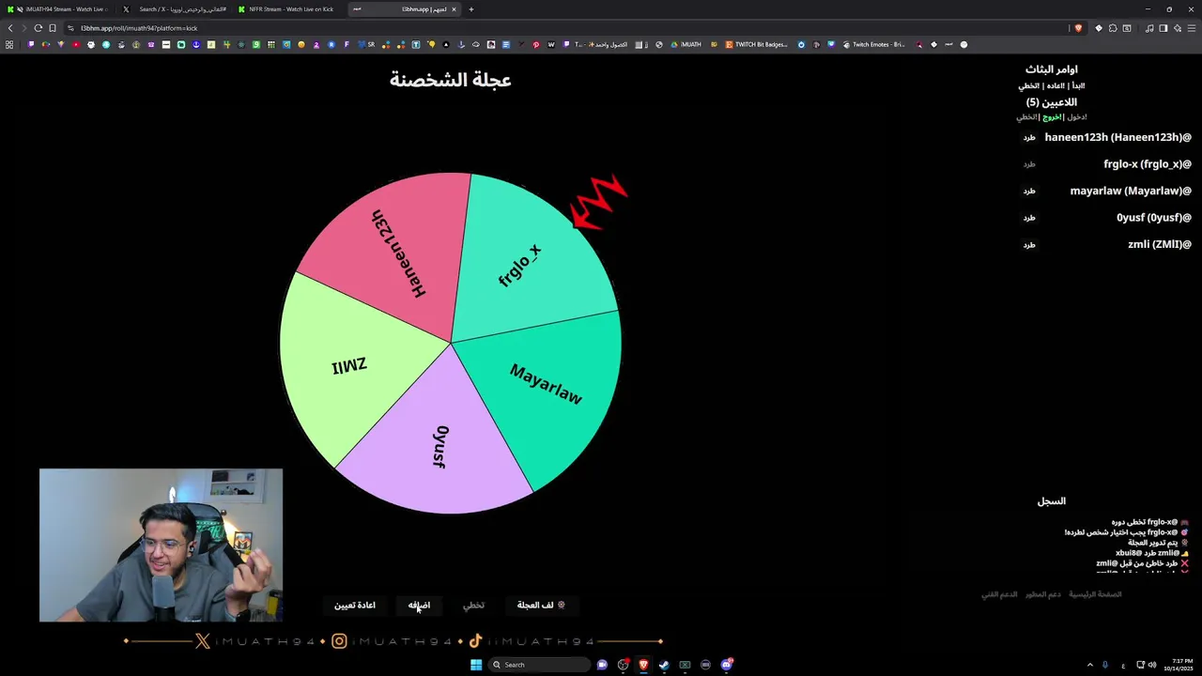Show hidden system tray icons chevron
The height and width of the screenshot is (676, 1202).
click(1090, 665)
